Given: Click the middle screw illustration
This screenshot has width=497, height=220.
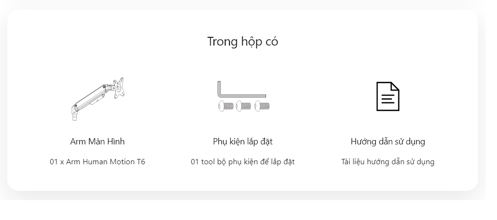Looking at the screenshot, I should coord(244,106).
